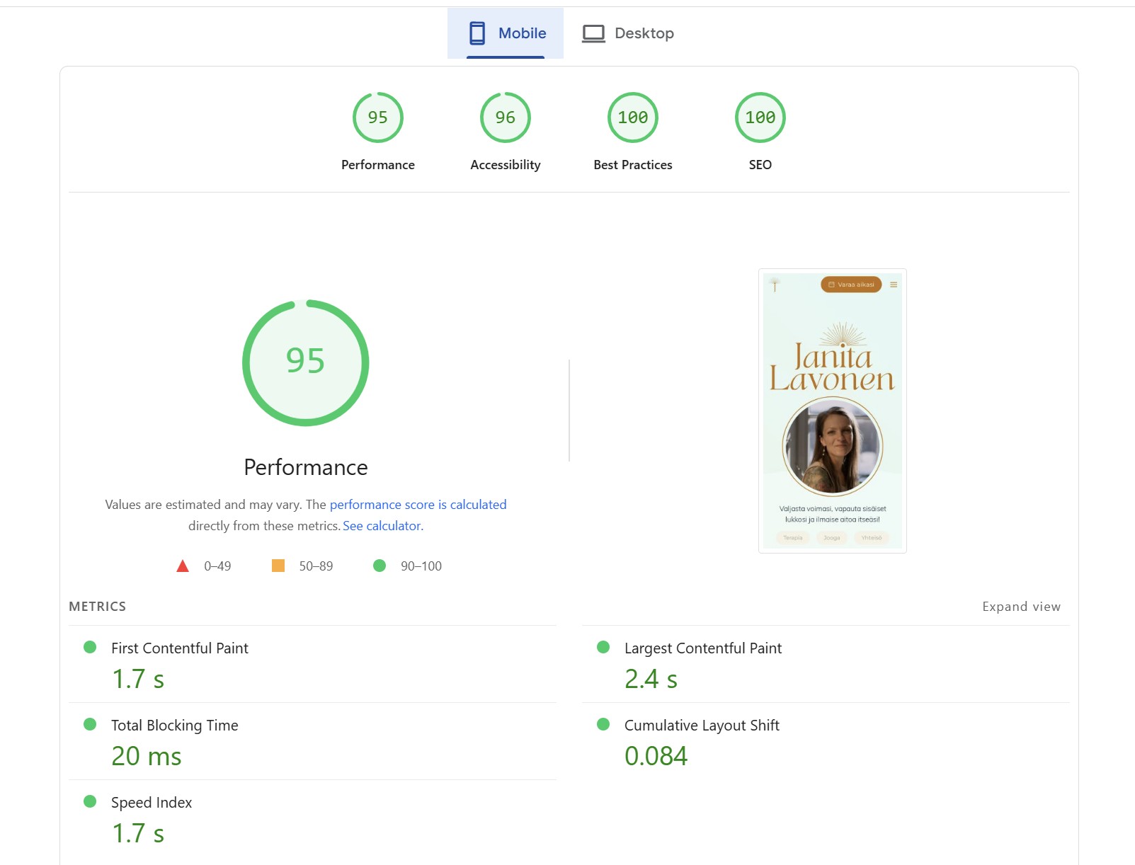Click the Accessibility score gauge 96

[x=505, y=118]
